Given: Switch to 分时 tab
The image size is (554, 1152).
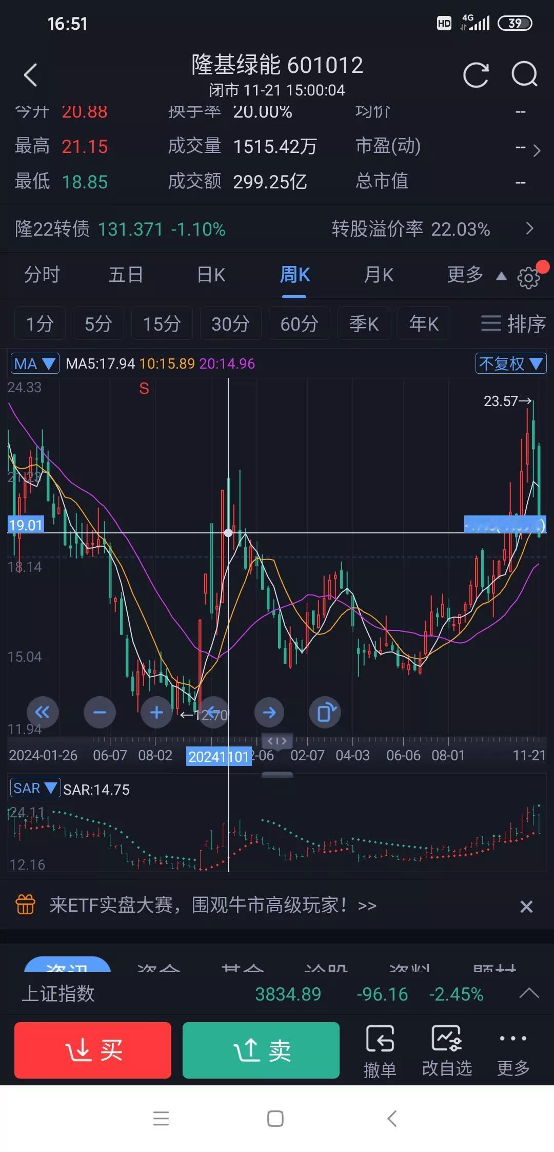Looking at the screenshot, I should pos(42,275).
